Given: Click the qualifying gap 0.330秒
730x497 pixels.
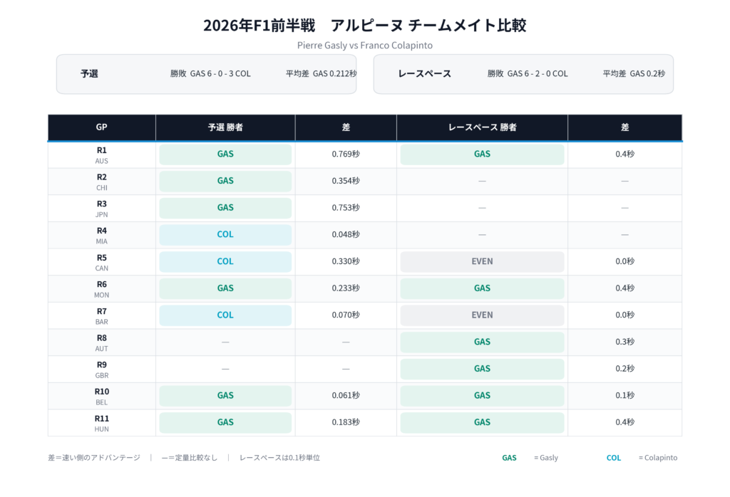Looking at the screenshot, I should coord(346,262).
